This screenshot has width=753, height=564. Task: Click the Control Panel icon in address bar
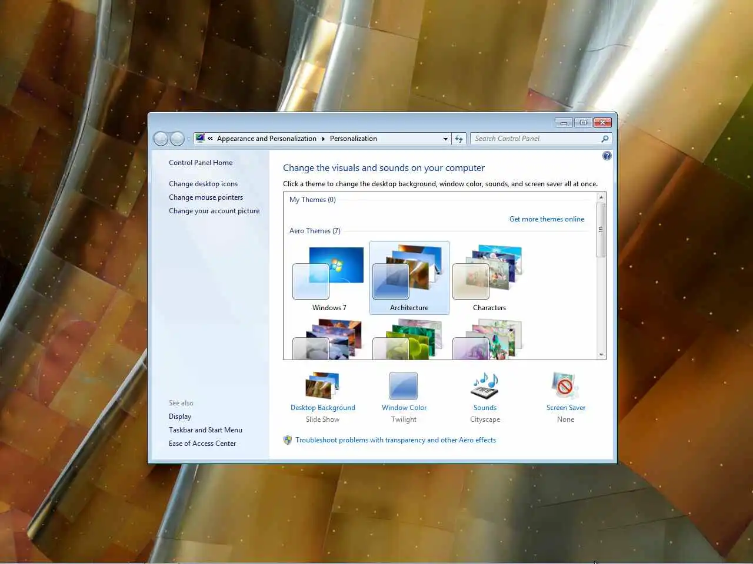200,138
